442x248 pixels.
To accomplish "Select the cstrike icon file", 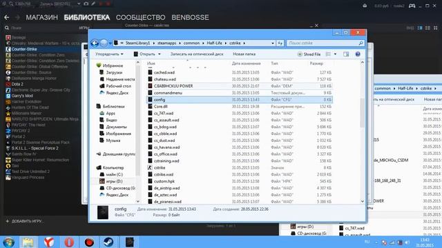I will pyautogui.click(x=240, y=167).
